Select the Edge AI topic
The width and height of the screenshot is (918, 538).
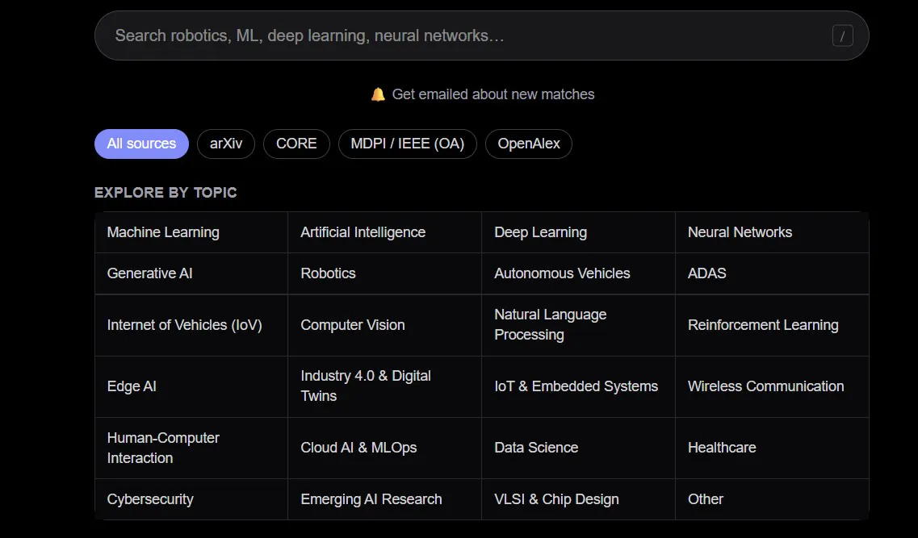click(191, 386)
